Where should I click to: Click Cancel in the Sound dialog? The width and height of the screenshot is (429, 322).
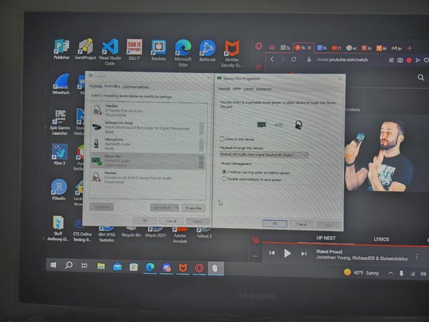click(x=171, y=221)
